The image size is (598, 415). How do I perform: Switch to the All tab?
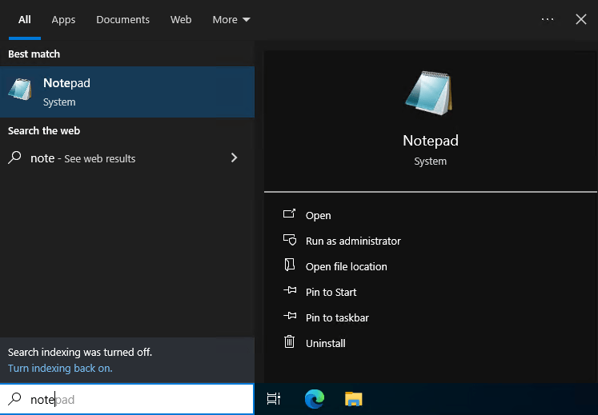24,19
